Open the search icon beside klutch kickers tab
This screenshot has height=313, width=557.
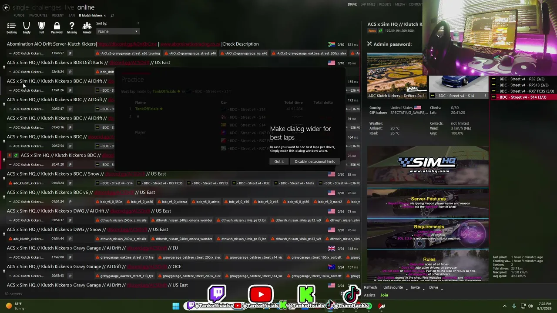(x=112, y=16)
